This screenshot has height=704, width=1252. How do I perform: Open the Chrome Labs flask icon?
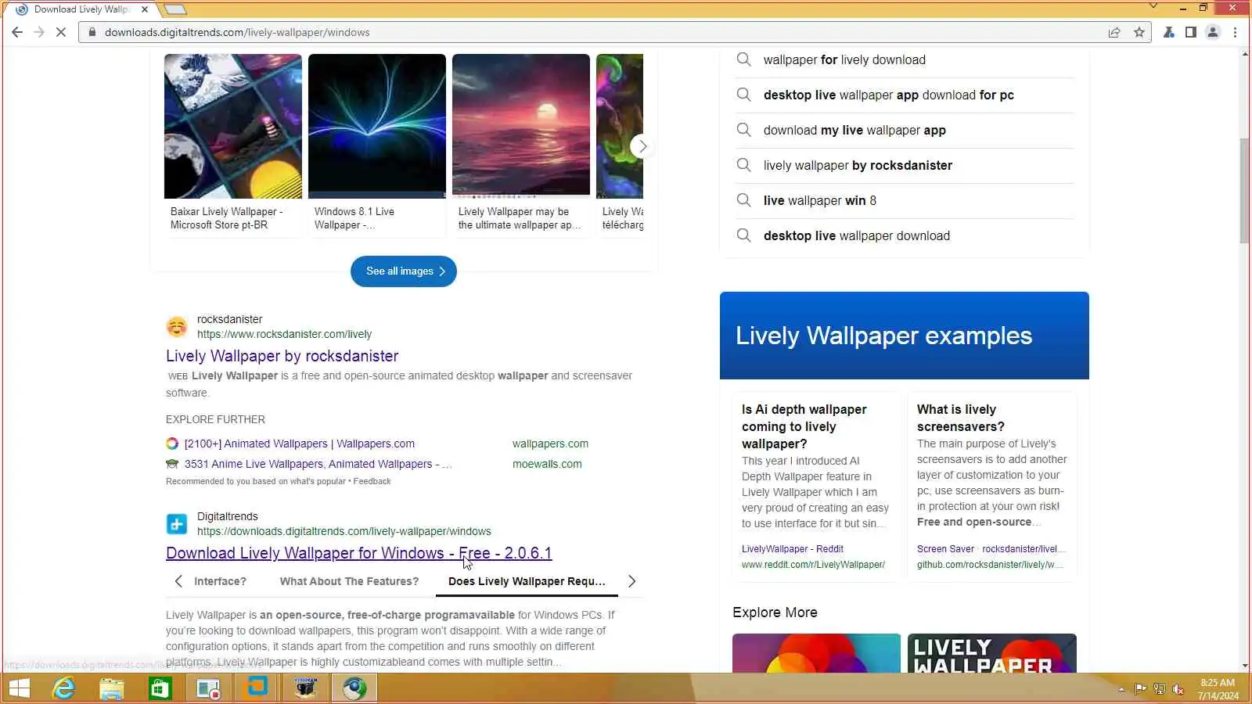(1168, 32)
